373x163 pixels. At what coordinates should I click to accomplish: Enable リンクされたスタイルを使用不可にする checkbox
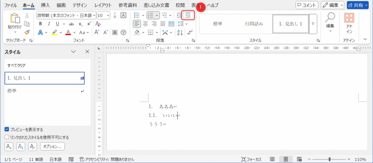tap(7, 137)
